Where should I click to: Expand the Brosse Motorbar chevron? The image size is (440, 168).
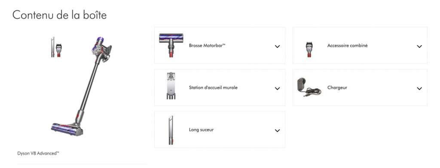[x=277, y=46]
